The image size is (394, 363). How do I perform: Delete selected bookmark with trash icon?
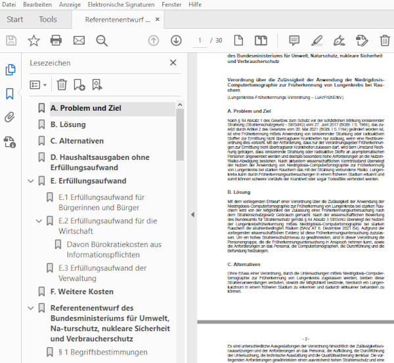(x=61, y=85)
